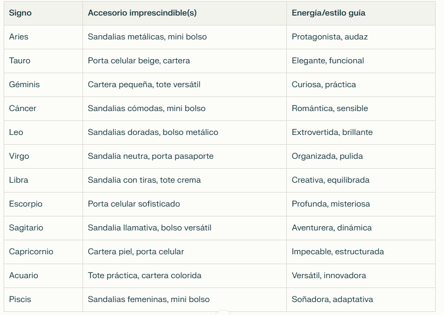Click "Soñadora, adaptativa" style cell
Screen dimensions: 444x315
pos(332,299)
